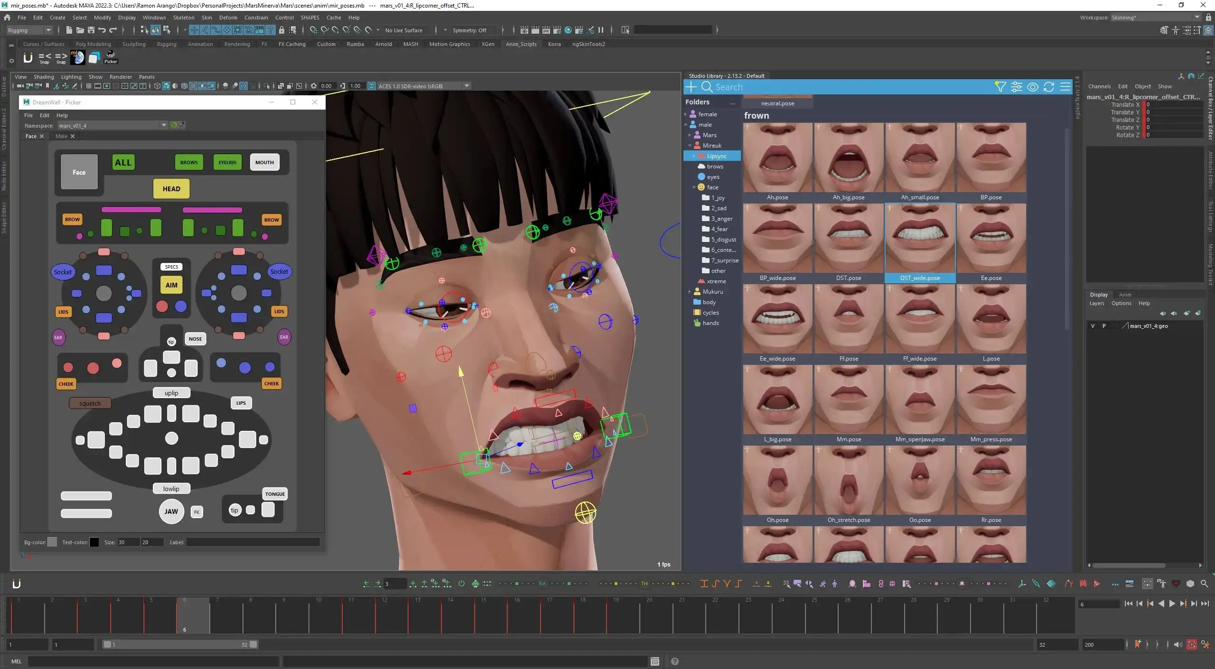Switch to the Anim layer tab
Viewport: 1215px width, 669px height.
1125,295
